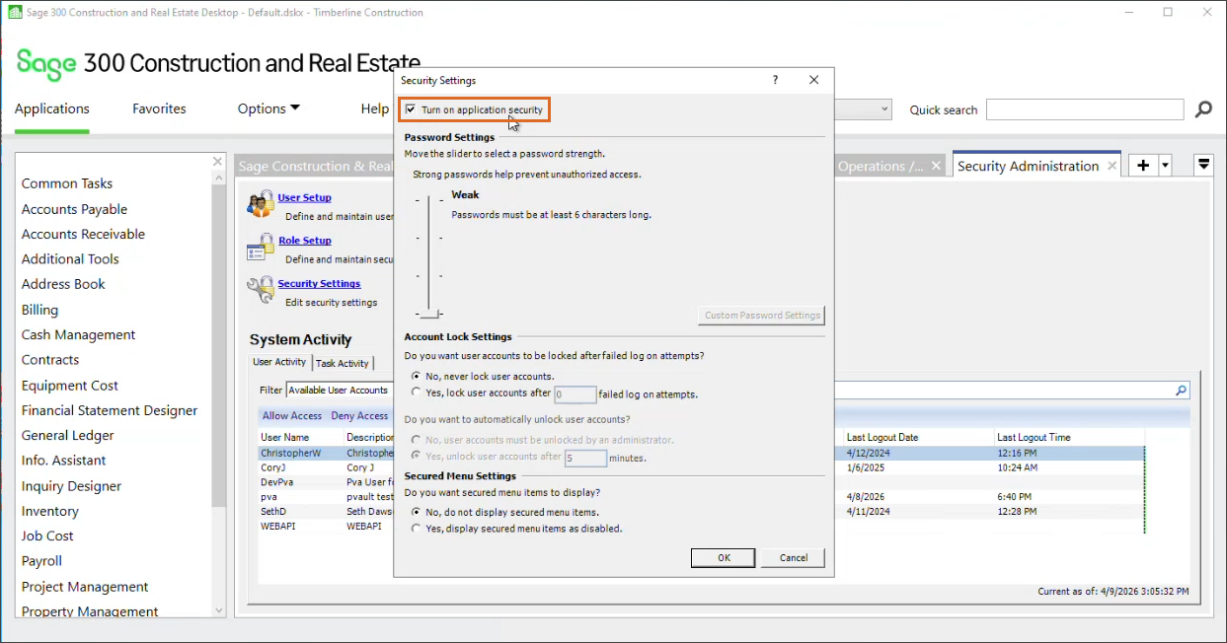Image resolution: width=1227 pixels, height=643 pixels.
Task: Switch to the Sage Construction & Real Estate tab
Action: coord(316,166)
